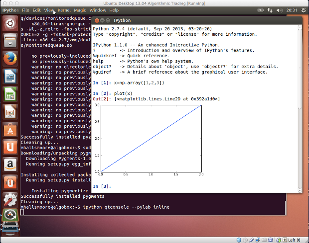Screen dimensions: 309x243
Task: Open the Amazon launcher icon
Action: pyautogui.click(x=10, y=164)
